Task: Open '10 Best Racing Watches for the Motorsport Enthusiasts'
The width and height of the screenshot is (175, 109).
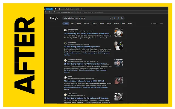Action: [x=86, y=98]
